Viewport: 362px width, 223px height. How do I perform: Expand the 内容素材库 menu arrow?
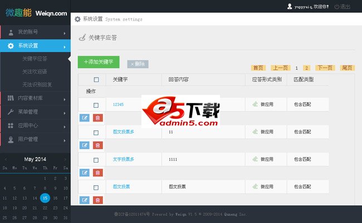(x=65, y=99)
